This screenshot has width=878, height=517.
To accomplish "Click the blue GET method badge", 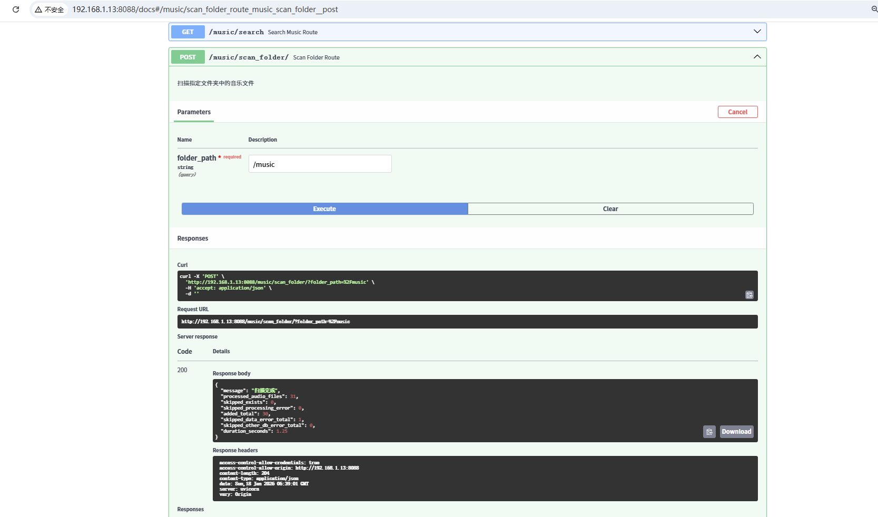I will tap(188, 32).
